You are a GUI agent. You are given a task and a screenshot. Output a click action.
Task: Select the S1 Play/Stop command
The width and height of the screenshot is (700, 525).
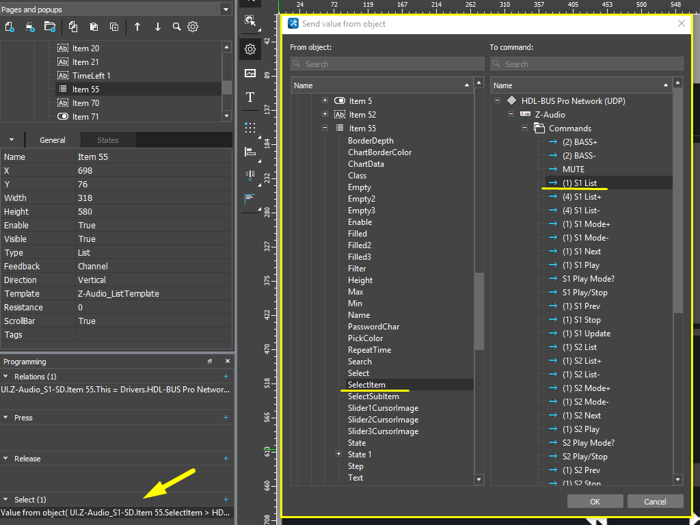[x=584, y=292]
